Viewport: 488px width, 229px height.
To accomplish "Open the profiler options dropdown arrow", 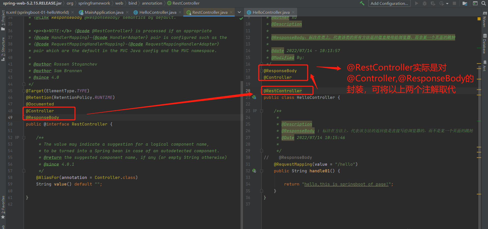I will pyautogui.click(x=447, y=4).
